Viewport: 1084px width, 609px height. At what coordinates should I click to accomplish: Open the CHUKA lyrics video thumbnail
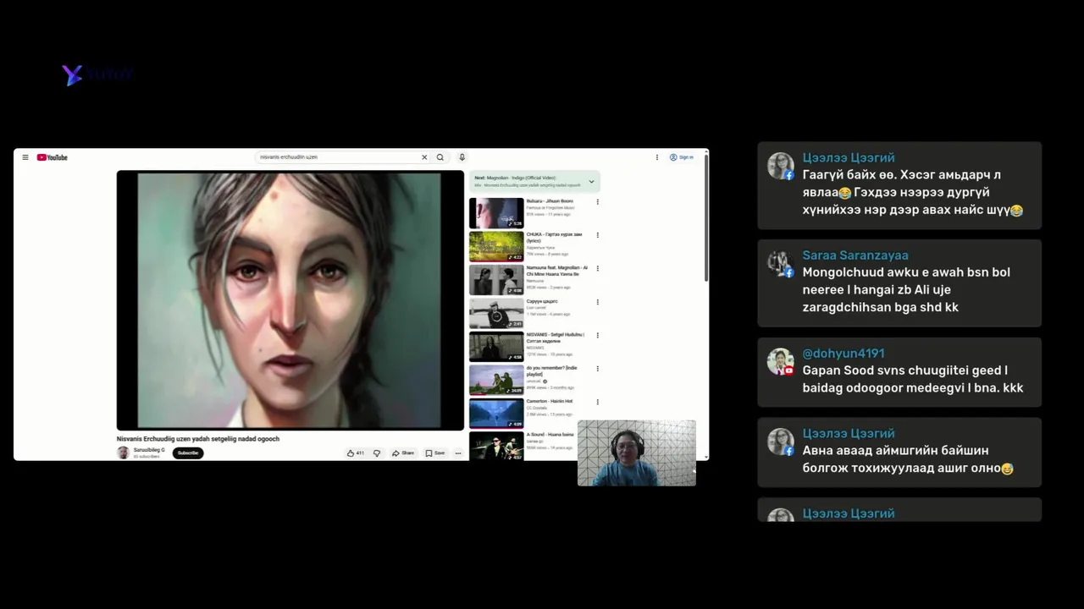pos(496,246)
